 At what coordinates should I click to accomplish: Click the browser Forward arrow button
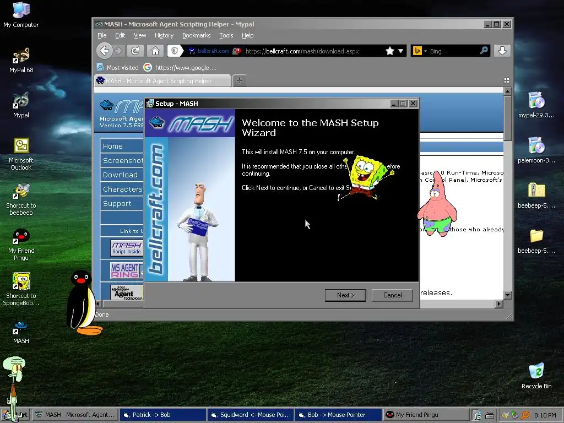click(x=119, y=51)
